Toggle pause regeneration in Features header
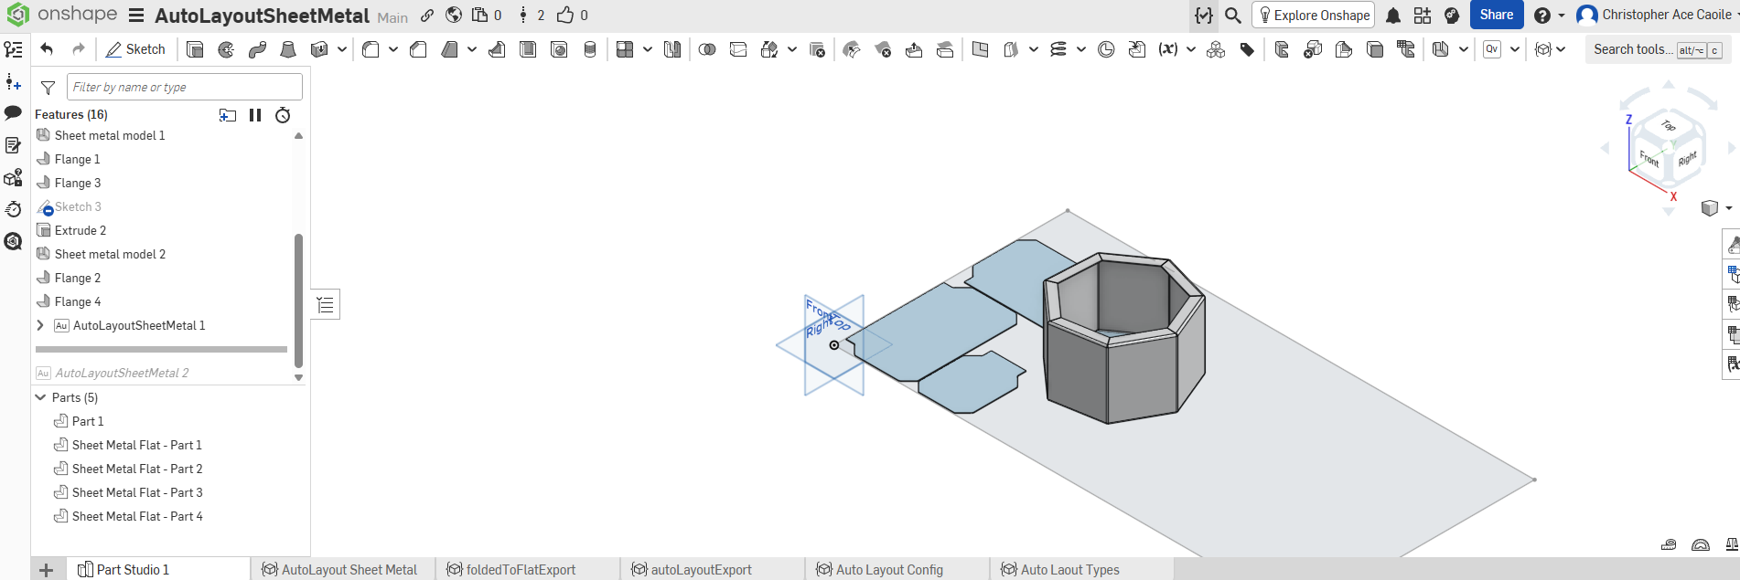The height and width of the screenshot is (580, 1740). [x=255, y=115]
